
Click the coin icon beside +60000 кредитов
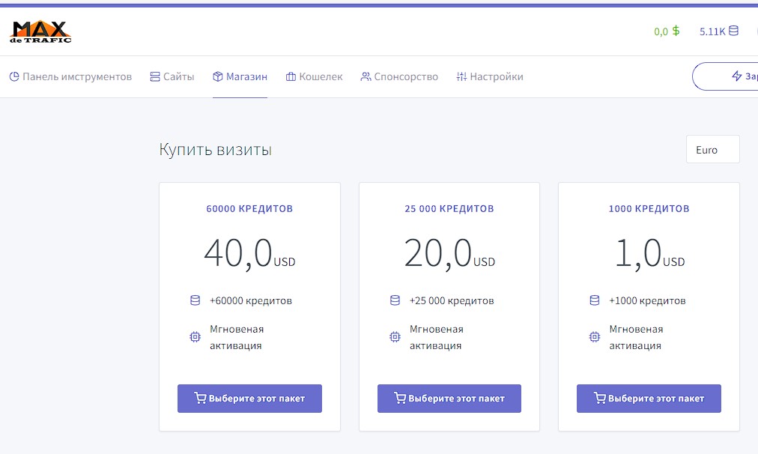tap(195, 300)
